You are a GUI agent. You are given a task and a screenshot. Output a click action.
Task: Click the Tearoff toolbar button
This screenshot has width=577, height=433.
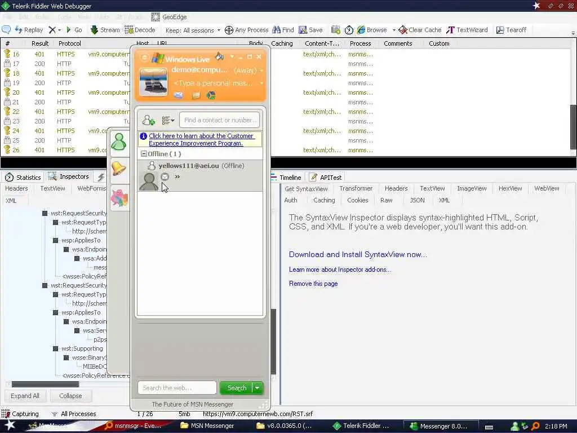(512, 30)
